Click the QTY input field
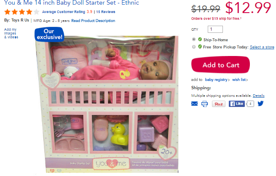 tap(215, 29)
